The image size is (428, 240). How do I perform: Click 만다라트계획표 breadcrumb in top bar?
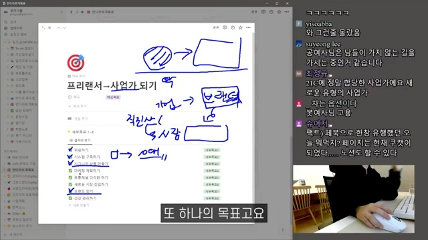point(100,12)
